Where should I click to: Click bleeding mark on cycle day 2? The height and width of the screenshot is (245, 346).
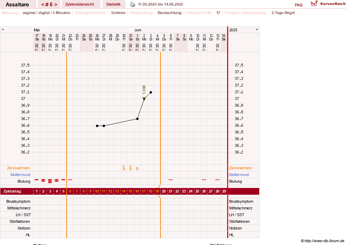click(43, 181)
